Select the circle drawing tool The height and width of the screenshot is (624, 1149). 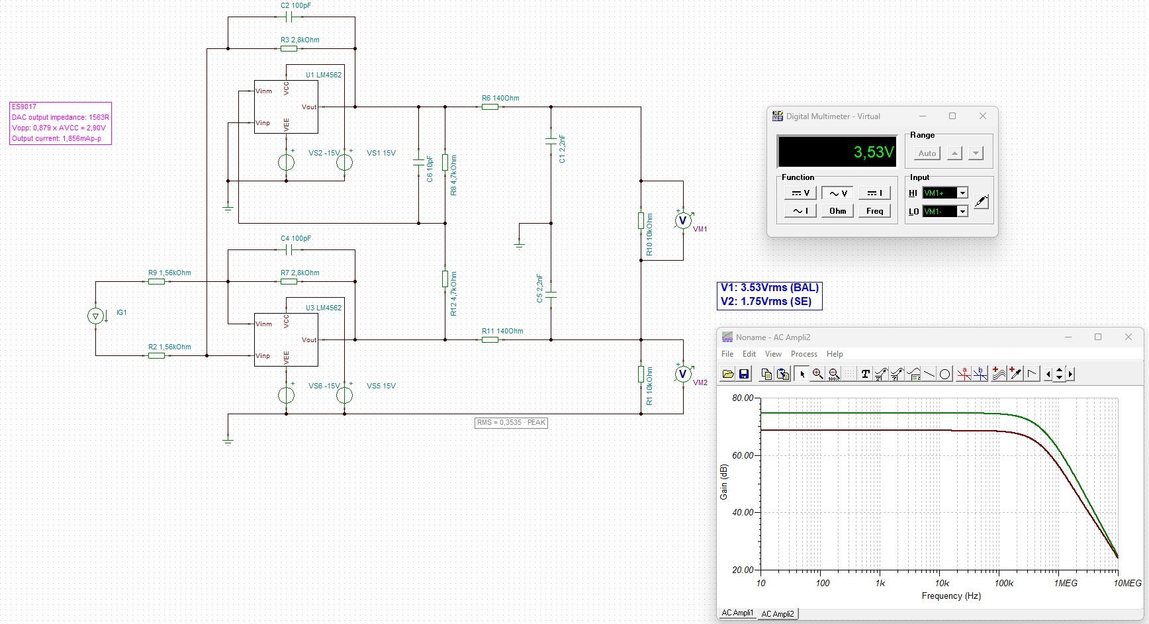click(x=945, y=374)
